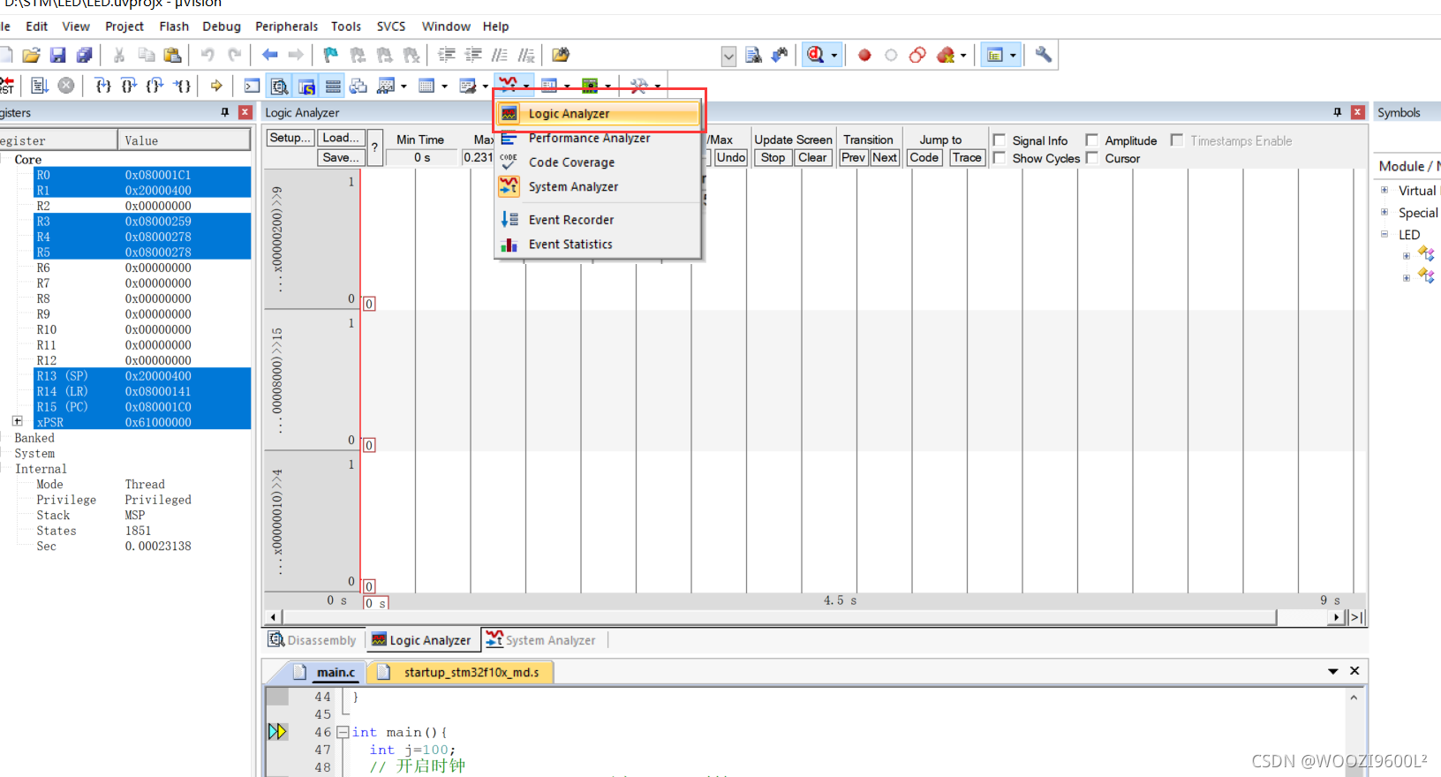Open the Trace windows dropdown arrow
Screen dimensions: 1441x777
(x=567, y=87)
